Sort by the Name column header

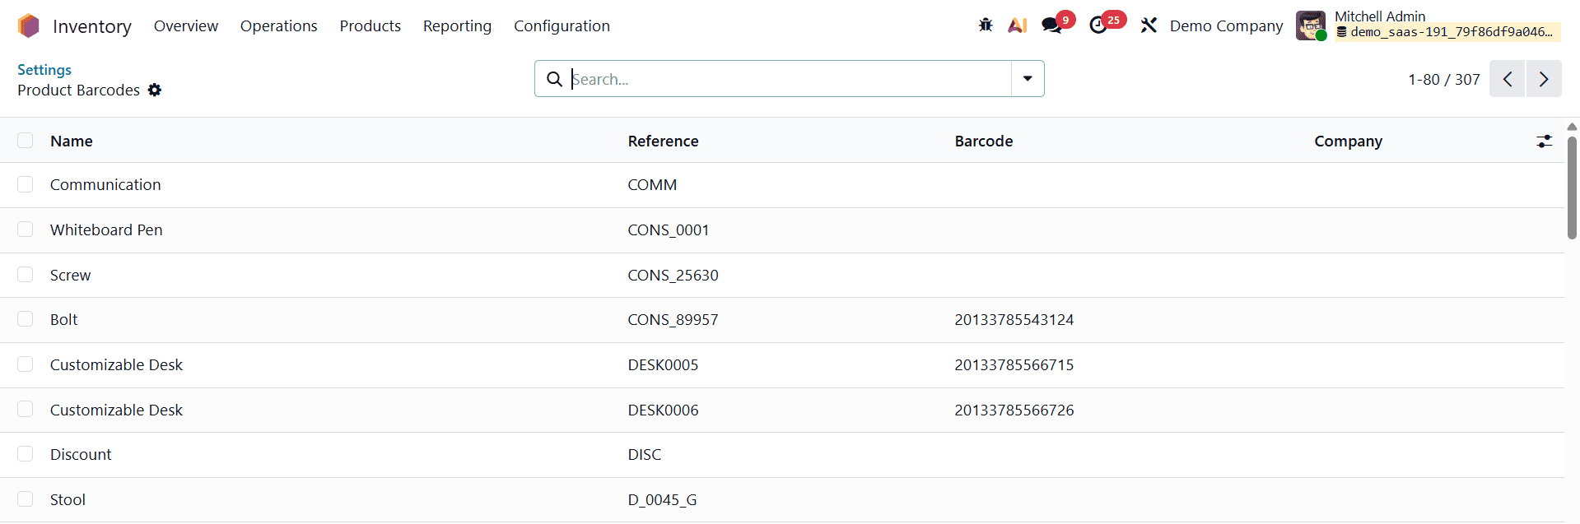pyautogui.click(x=72, y=141)
